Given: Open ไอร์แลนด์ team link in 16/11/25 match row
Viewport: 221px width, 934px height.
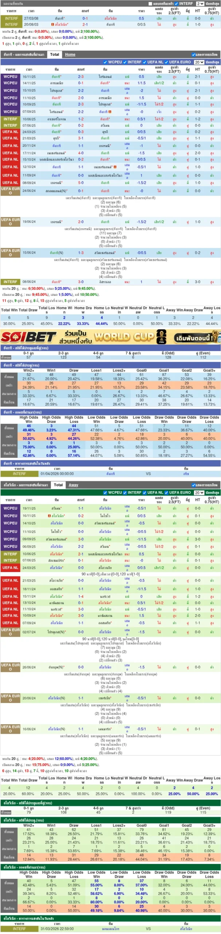Looking at the screenshot, I should [105, 77].
